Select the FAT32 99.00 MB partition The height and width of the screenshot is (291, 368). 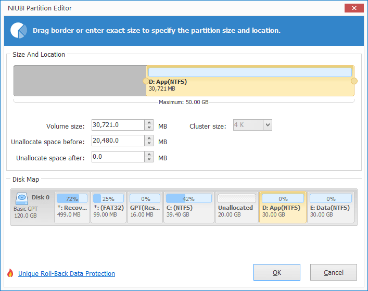108,207
